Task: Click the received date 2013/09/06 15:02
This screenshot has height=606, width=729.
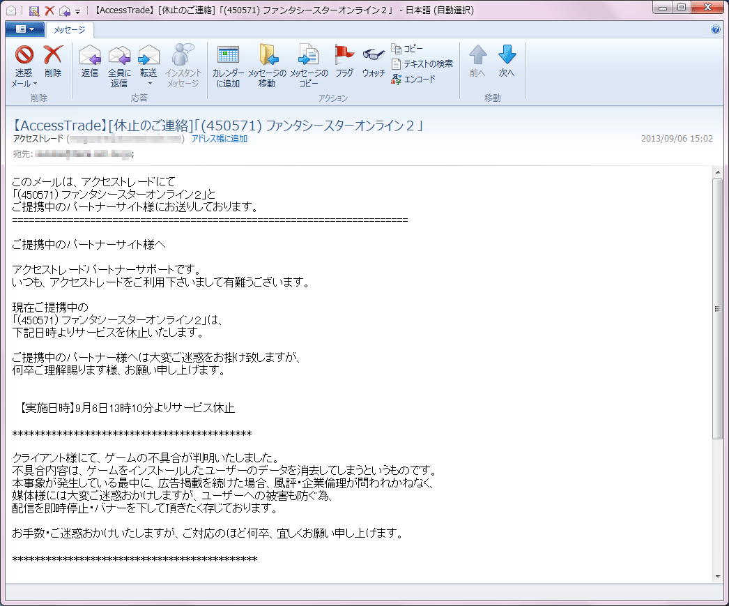Action: 677,139
